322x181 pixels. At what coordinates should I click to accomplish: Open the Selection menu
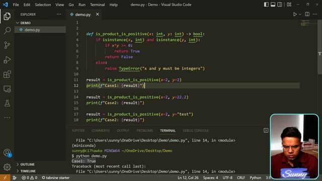point(43,5)
